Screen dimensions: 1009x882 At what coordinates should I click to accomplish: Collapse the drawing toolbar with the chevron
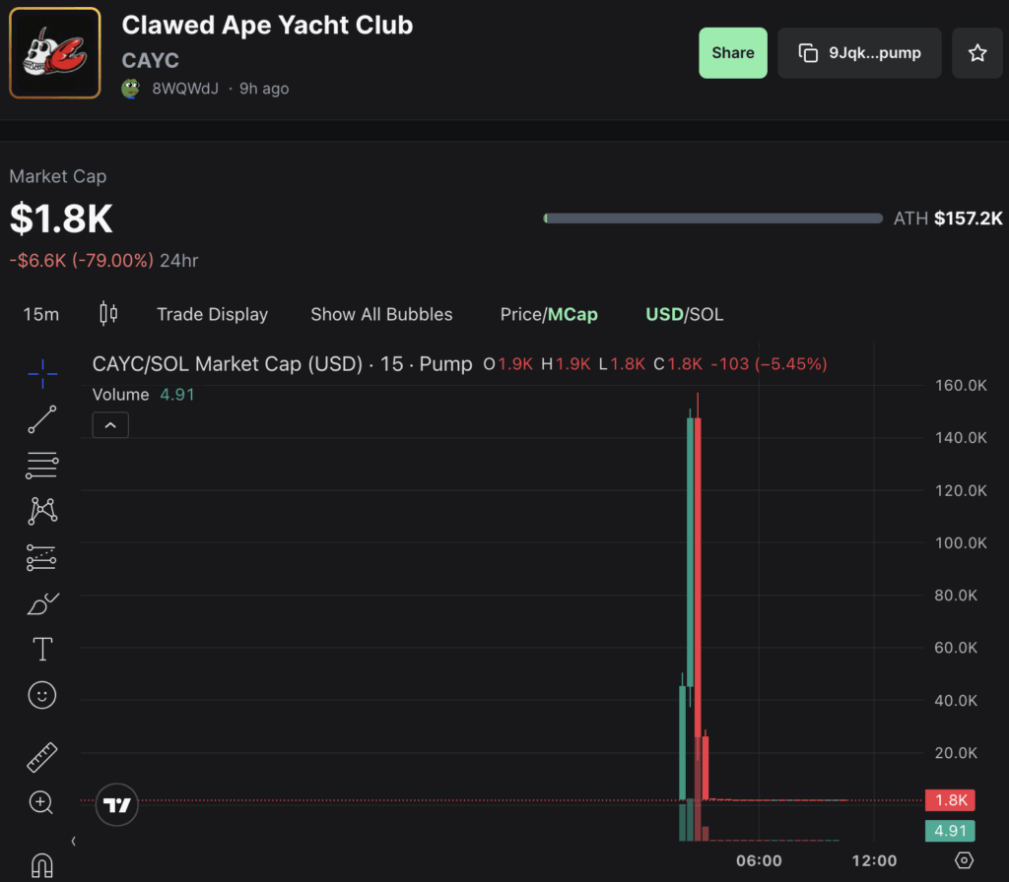click(x=73, y=841)
